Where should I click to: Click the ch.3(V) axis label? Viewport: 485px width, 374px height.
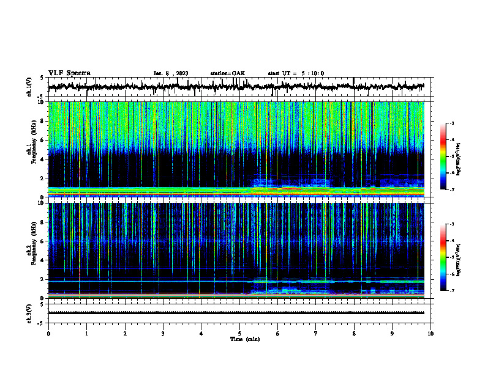pyautogui.click(x=29, y=313)
